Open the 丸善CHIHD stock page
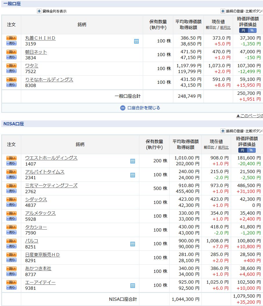 coord(40,38)
